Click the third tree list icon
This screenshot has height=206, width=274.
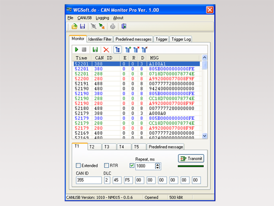pos(145,50)
